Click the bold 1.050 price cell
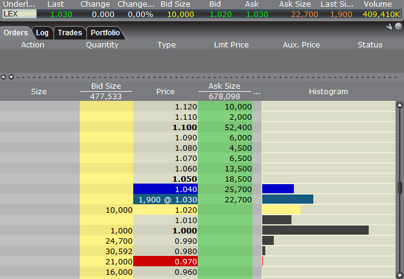 (x=165, y=179)
